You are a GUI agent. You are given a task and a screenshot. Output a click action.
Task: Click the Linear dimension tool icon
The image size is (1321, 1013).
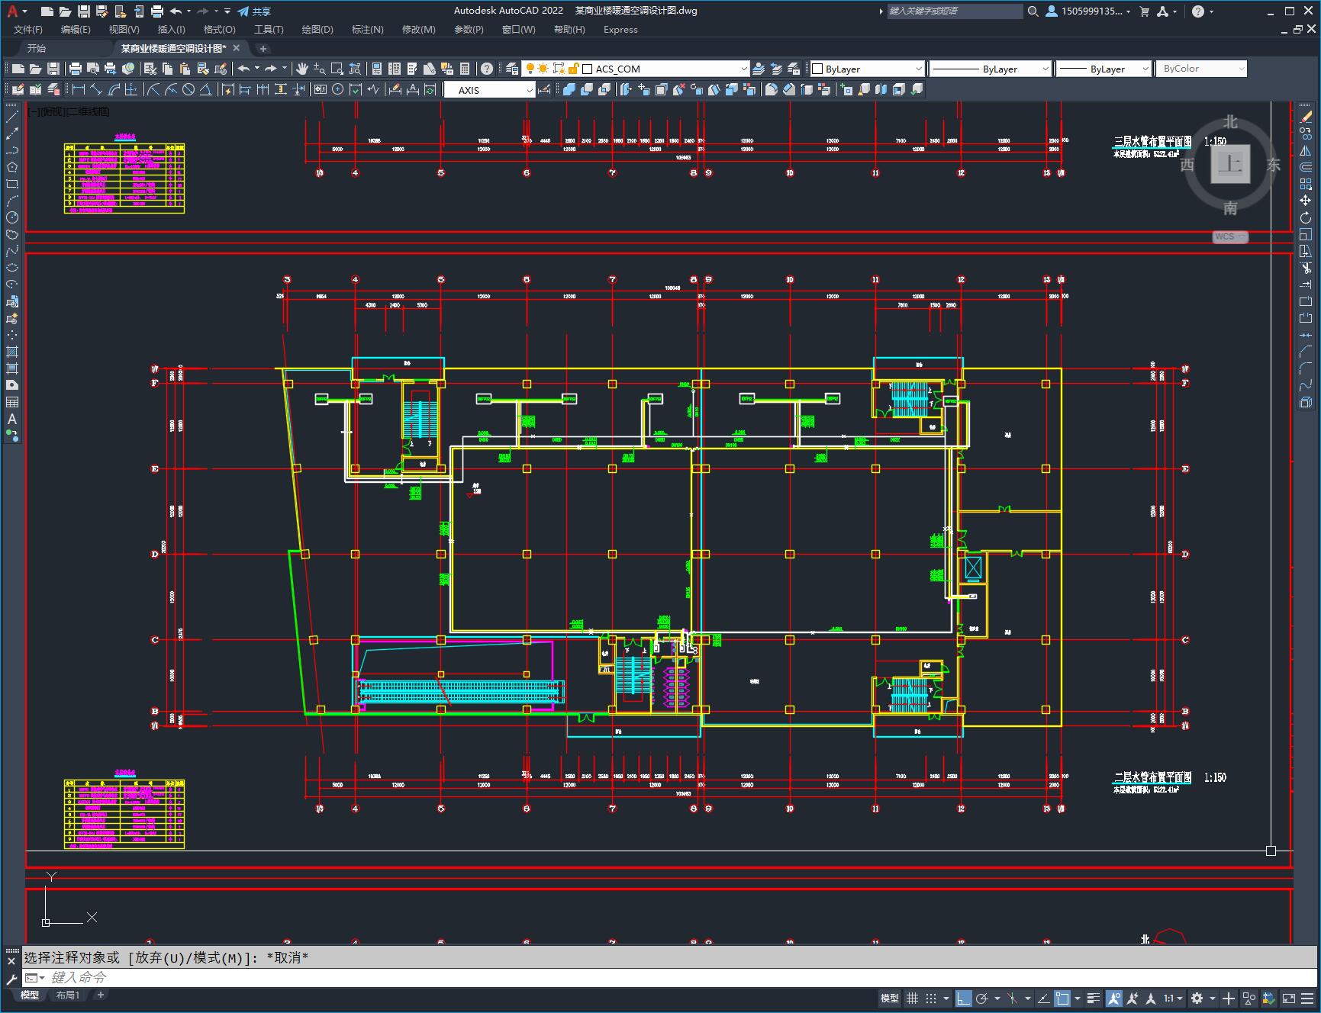[79, 90]
